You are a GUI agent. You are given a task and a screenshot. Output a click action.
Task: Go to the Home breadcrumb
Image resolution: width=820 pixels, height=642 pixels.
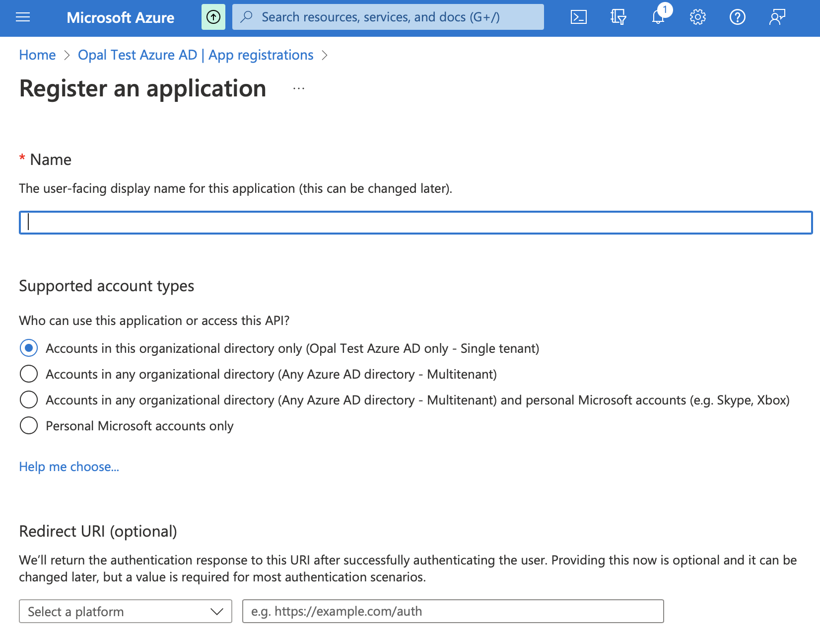37,55
